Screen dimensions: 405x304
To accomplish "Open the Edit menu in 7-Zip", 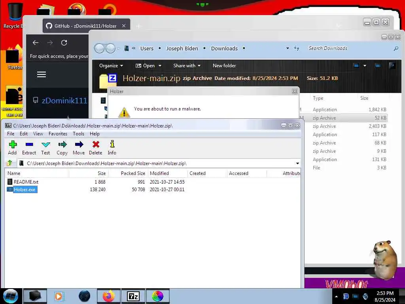I will pyautogui.click(x=23, y=134).
